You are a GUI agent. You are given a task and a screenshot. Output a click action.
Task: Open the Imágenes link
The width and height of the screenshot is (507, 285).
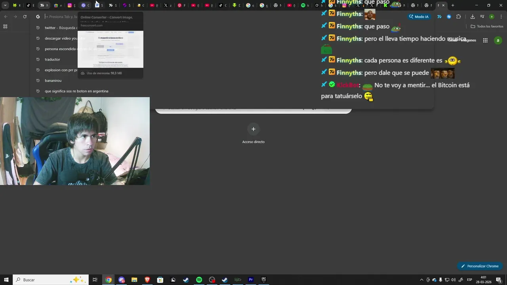(x=469, y=40)
